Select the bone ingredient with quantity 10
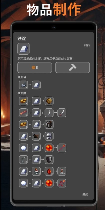Viewport: 105px width, 210px height. click(x=23, y=160)
